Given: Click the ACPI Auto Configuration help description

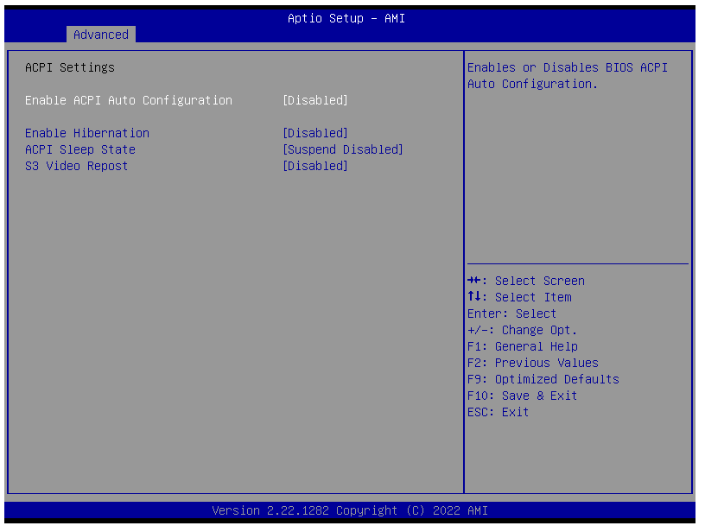Looking at the screenshot, I should [x=567, y=76].
